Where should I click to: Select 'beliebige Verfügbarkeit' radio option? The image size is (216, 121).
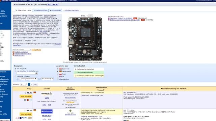tap(76, 69)
